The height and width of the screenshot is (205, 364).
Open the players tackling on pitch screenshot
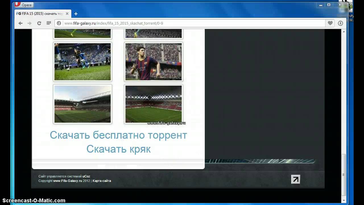pos(82,62)
